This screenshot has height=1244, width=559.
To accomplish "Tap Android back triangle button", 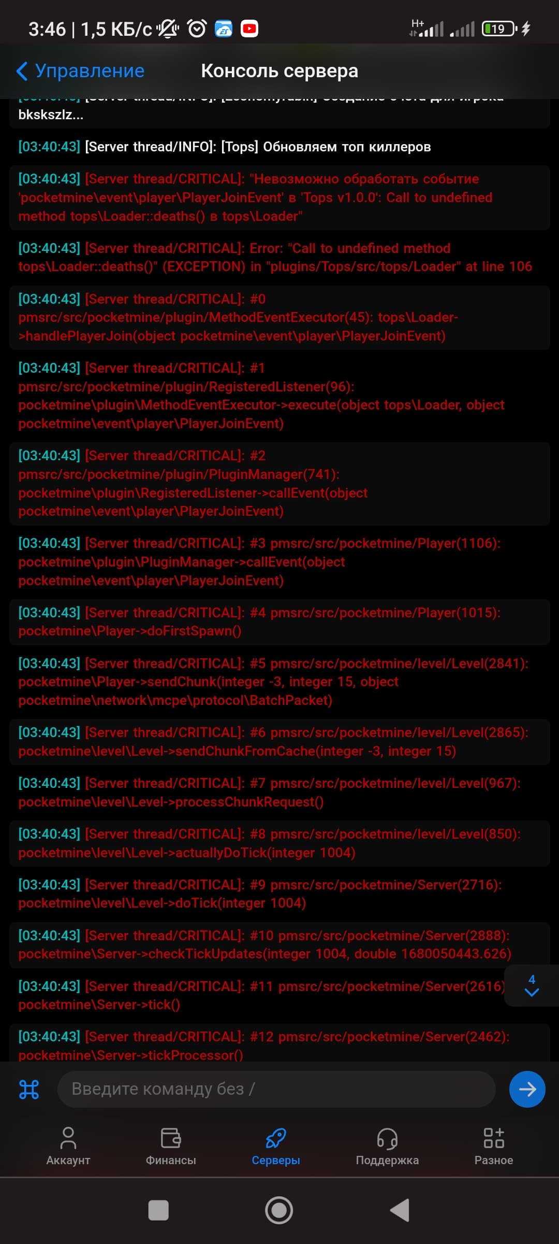I will coord(400,1211).
